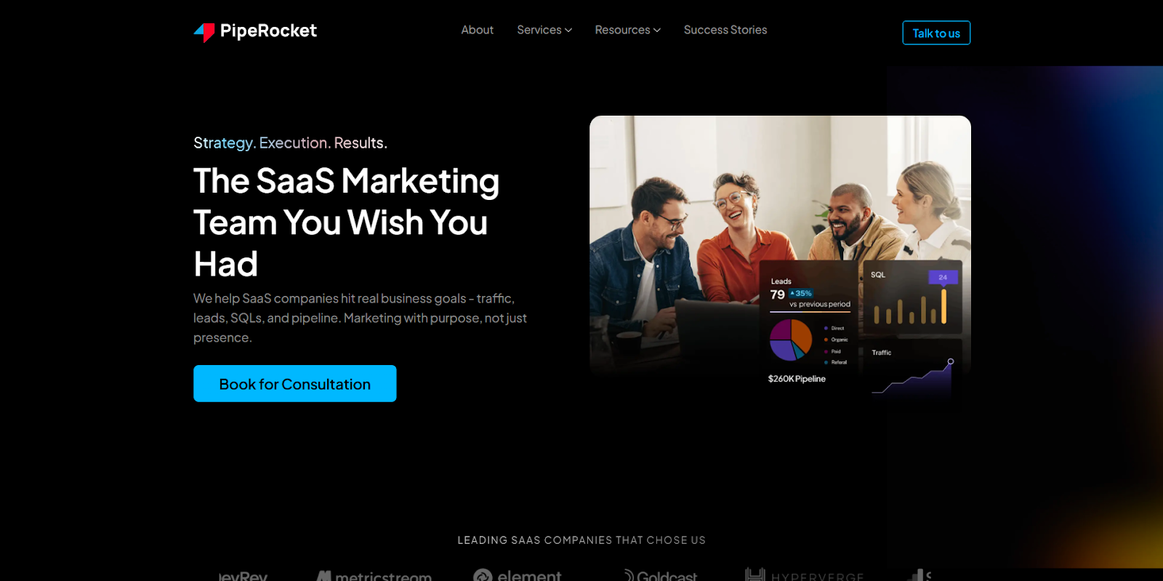
Task: Click the HyperVerge logo
Action: [804, 575]
